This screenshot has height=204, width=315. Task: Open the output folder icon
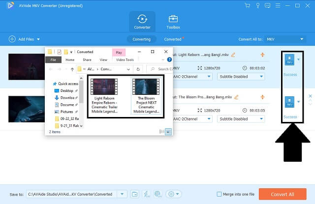tap(134, 194)
